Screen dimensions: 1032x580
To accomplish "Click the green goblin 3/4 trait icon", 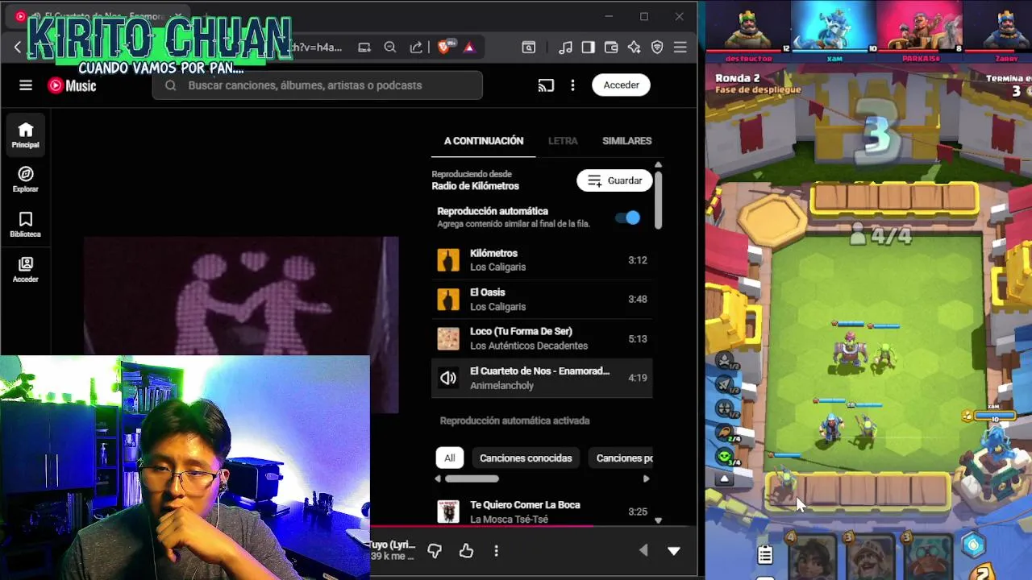I will pos(725,457).
